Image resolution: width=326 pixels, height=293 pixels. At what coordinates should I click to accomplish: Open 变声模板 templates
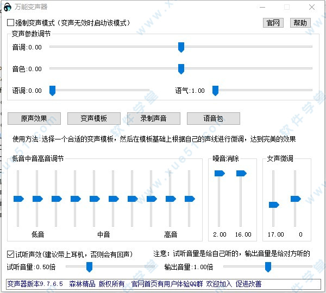tap(94, 119)
